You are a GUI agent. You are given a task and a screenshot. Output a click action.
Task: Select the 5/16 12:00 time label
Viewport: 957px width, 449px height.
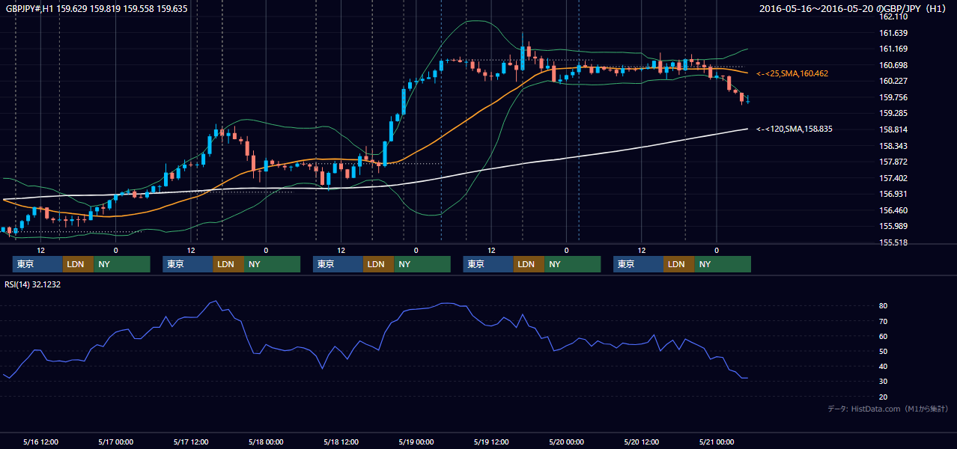[41, 442]
